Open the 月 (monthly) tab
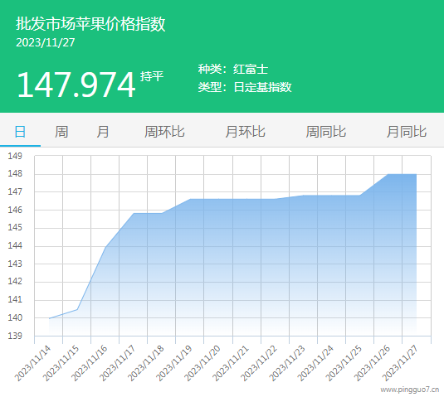 coord(103,132)
